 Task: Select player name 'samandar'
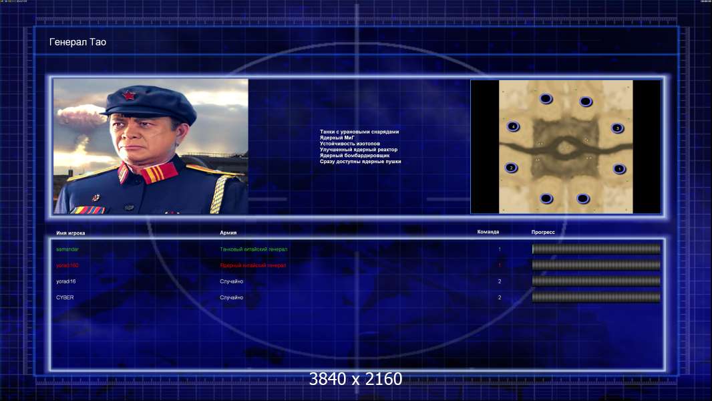coord(67,249)
